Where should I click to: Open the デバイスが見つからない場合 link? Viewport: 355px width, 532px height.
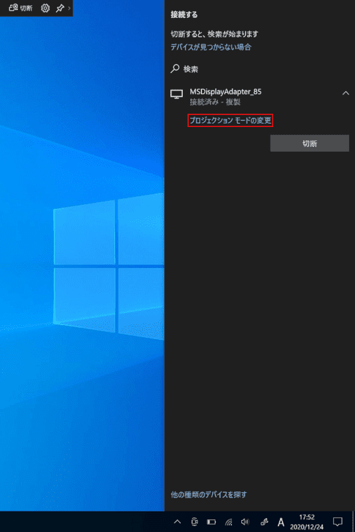(x=211, y=47)
